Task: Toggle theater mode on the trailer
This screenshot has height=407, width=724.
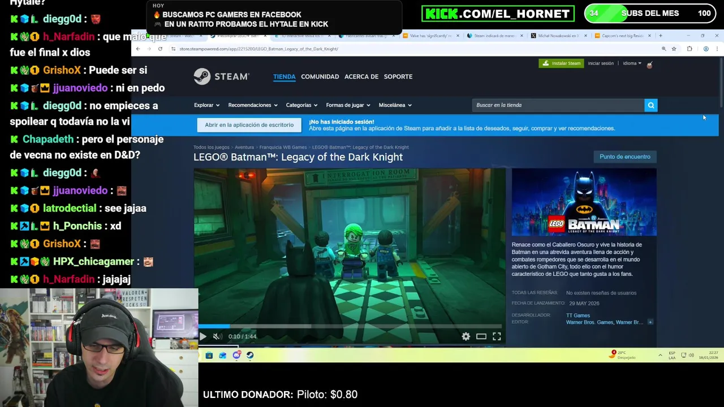Action: click(481, 336)
